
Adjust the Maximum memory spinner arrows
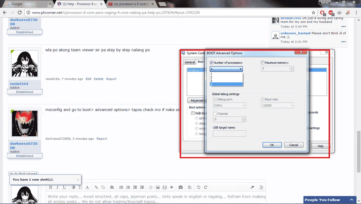click(292, 69)
